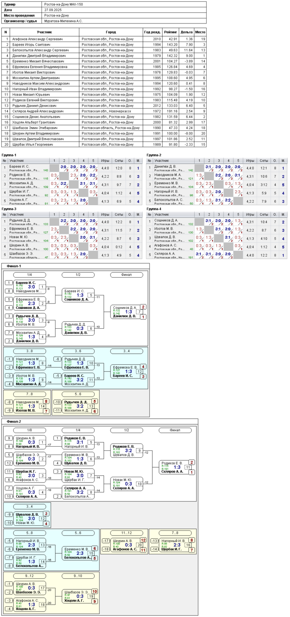Click the date value 27.09.2025
The width and height of the screenshot is (290, 617).
pos(54,9)
